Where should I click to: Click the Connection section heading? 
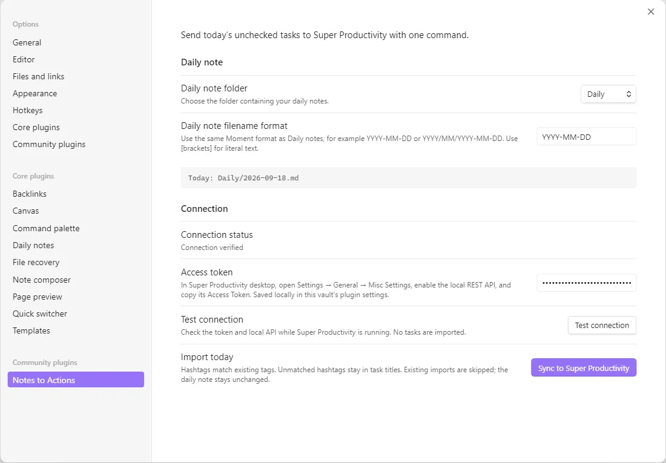pos(204,209)
